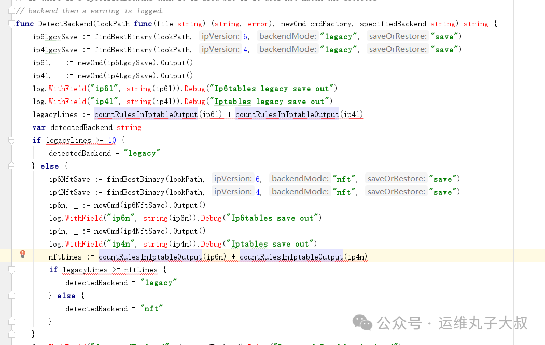Viewport: 545px width, 345px height.
Task: Click string "Iptables legacy save out"
Action: click(269, 102)
